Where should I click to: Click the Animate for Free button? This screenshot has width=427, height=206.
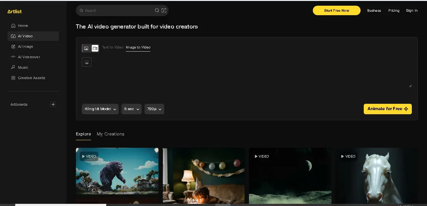point(387,109)
